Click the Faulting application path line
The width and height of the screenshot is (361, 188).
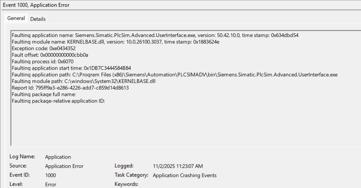(174, 75)
